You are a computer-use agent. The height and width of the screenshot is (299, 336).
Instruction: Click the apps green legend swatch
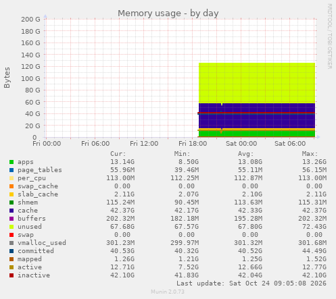click(x=11, y=162)
